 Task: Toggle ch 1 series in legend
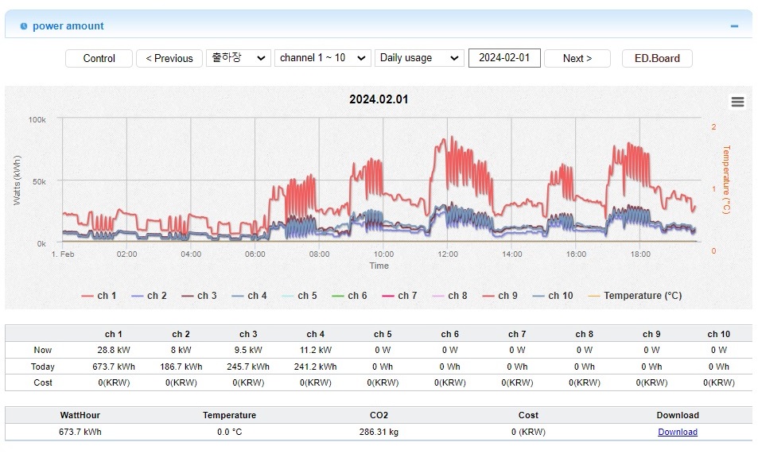(x=99, y=296)
